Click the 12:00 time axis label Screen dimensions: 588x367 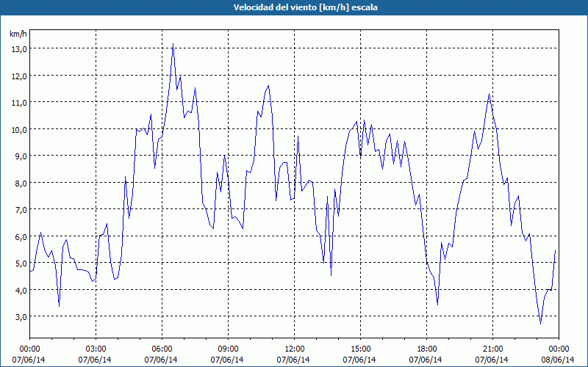[295, 349]
